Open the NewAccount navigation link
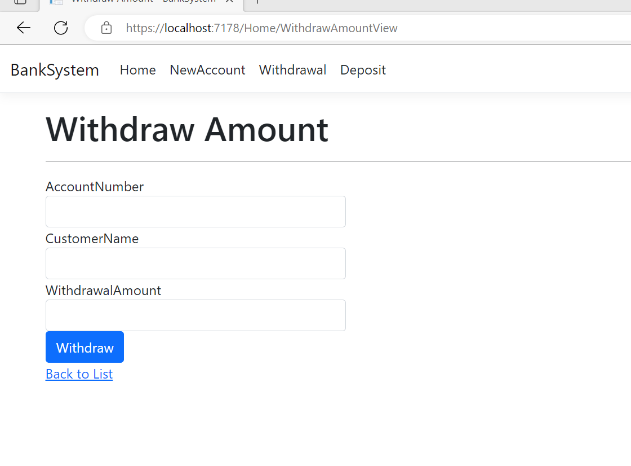Image resolution: width=631 pixels, height=466 pixels. [x=207, y=70]
